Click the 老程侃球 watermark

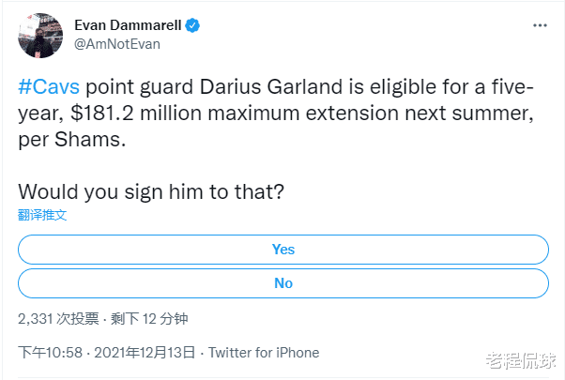(x=521, y=361)
